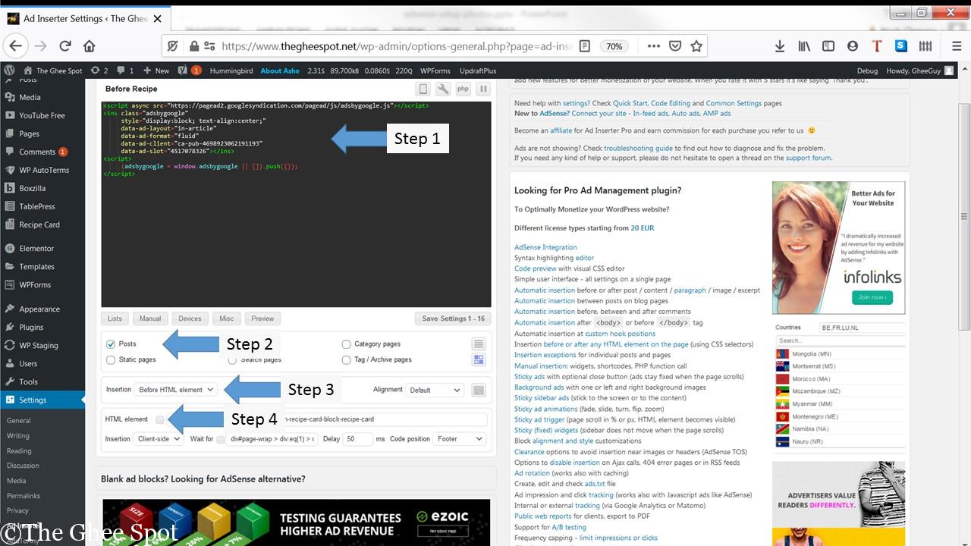Open the Firefox account icon
971x546 pixels.
(x=853, y=46)
